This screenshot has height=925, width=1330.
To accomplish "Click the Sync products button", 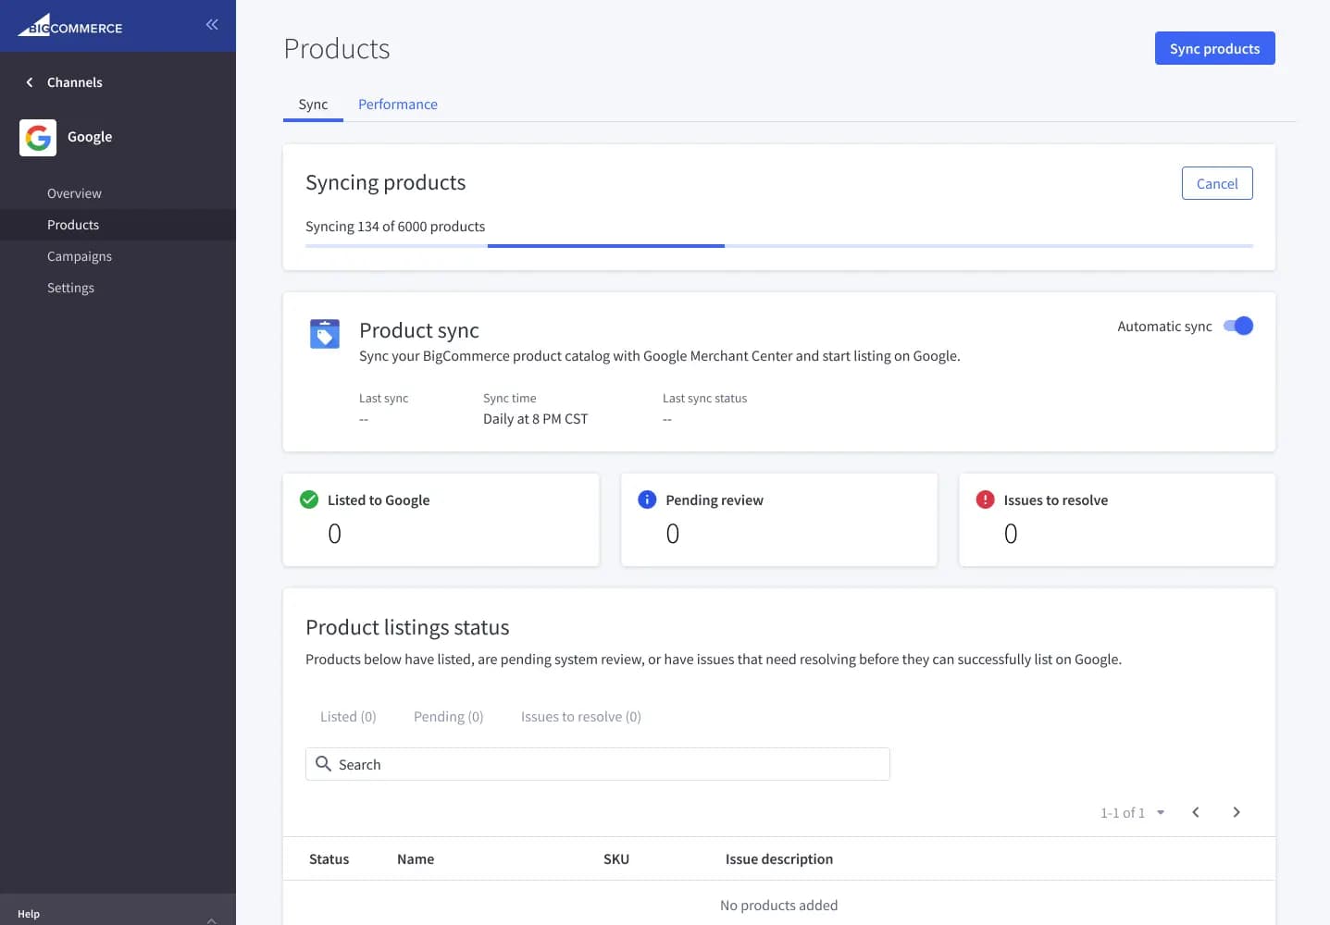I will click(1214, 48).
